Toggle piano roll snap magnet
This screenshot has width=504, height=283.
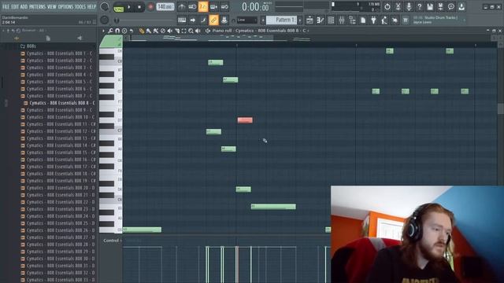pyautogui.click(x=117, y=31)
